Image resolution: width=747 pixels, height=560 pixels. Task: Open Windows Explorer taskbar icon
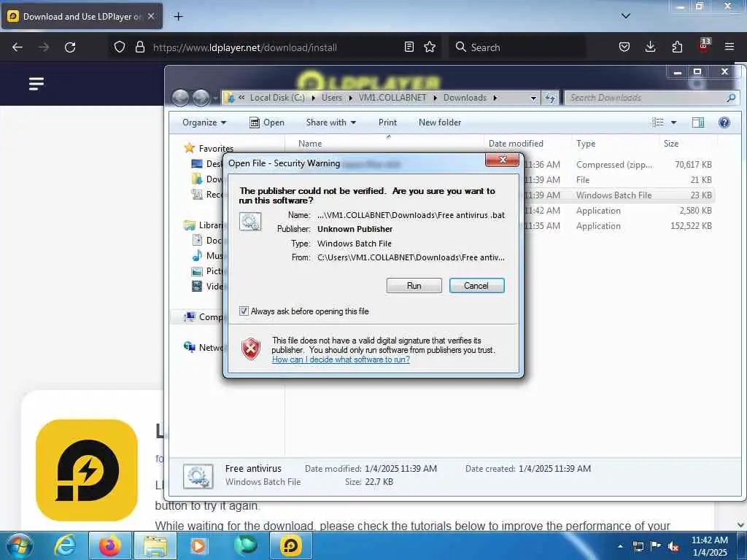click(x=156, y=545)
